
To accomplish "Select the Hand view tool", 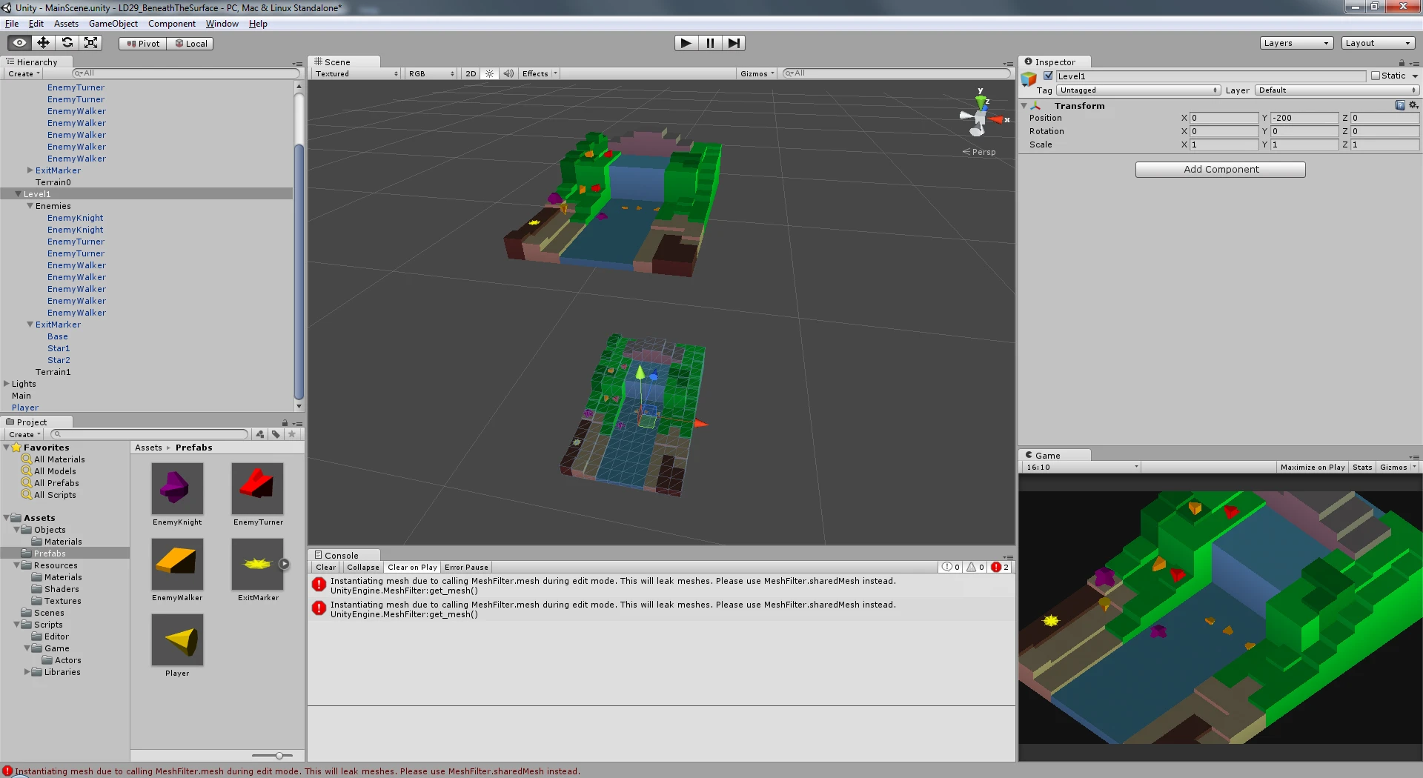I will pos(20,43).
